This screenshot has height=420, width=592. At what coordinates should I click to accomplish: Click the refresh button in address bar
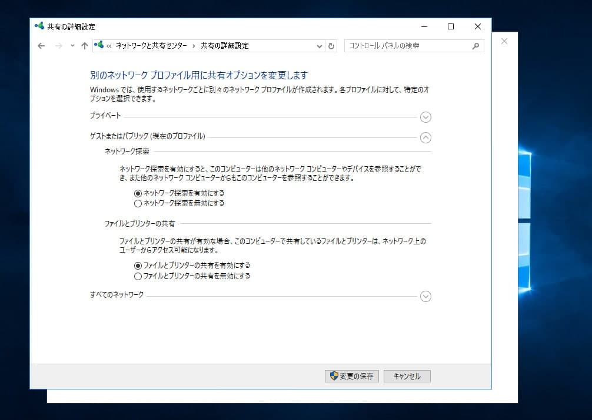[331, 46]
